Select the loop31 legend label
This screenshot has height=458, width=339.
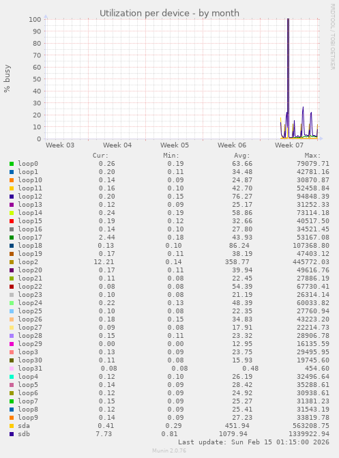pyautogui.click(x=30, y=369)
